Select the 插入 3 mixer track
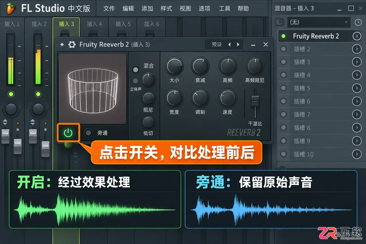 (67, 24)
